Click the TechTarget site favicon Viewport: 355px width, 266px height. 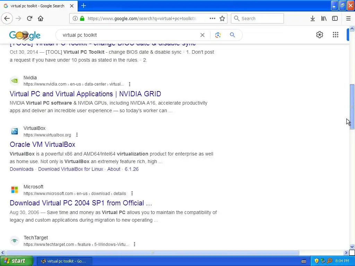(15, 241)
